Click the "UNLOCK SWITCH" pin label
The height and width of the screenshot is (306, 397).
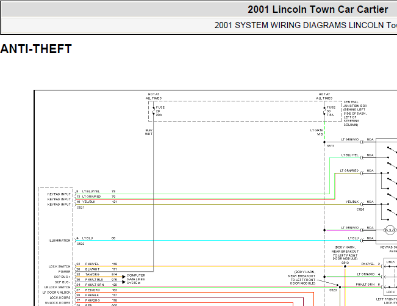click(57, 287)
